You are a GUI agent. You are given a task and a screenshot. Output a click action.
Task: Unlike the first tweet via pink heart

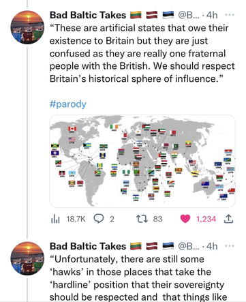185,219
